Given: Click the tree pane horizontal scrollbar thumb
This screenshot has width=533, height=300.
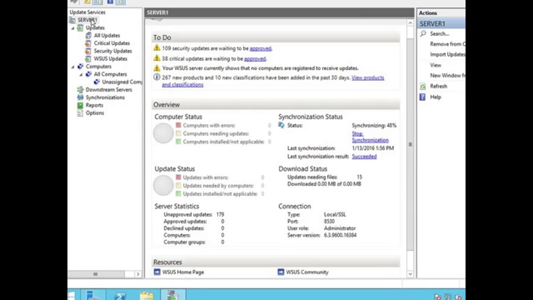Looking at the screenshot, I should (96, 274).
